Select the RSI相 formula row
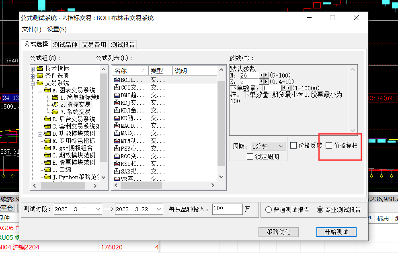Image resolution: width=398 pixels, height=253 pixels. pyautogui.click(x=165, y=164)
